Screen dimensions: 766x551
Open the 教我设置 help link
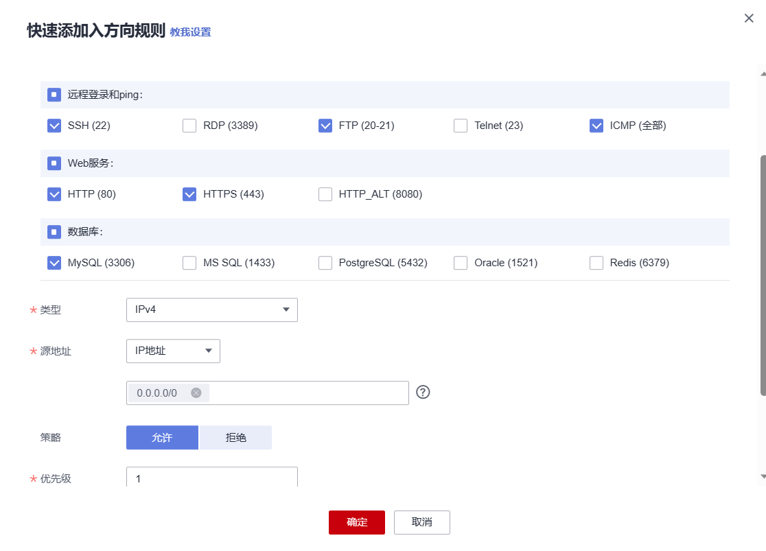[190, 32]
